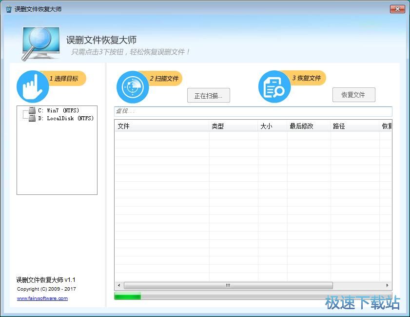This screenshot has width=410, height=317.
Task: Sort by the 文件 column header
Action: (162, 126)
